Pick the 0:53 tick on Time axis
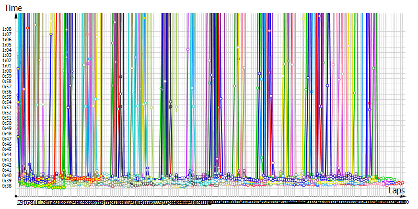Image resolution: width=418 pixels, height=209 pixels. 7,108
